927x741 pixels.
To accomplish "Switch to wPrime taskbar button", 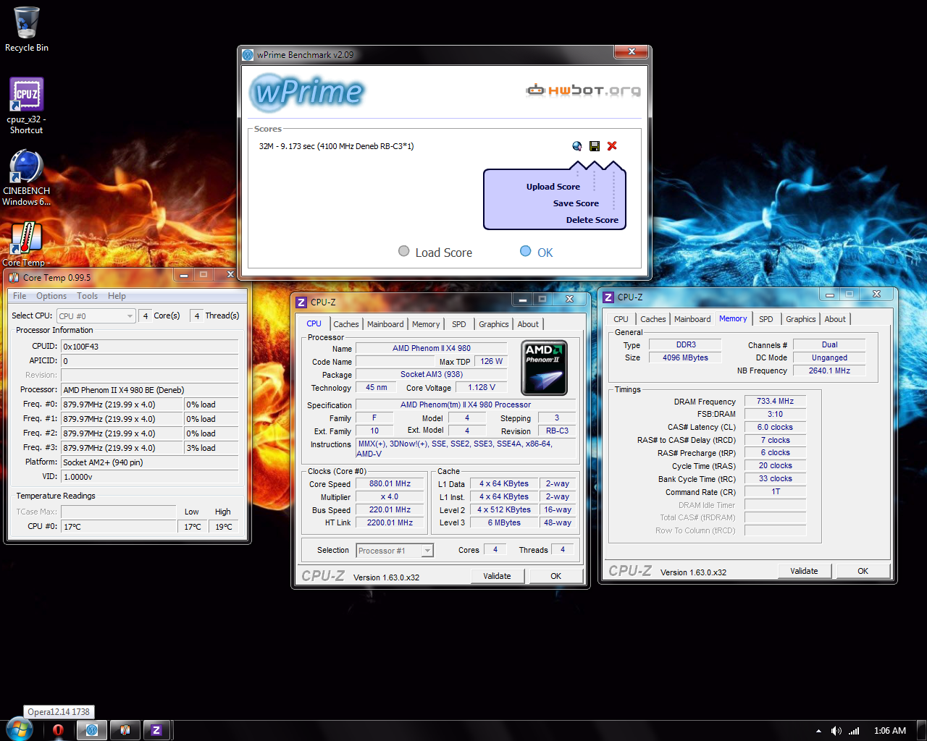I will [x=92, y=730].
